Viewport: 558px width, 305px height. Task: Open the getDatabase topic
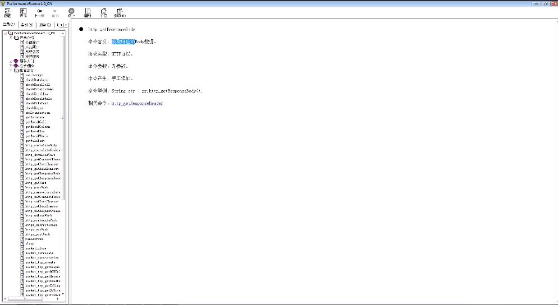point(35,117)
